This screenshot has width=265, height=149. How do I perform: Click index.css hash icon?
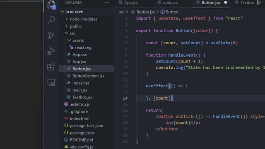(x=69, y=83)
